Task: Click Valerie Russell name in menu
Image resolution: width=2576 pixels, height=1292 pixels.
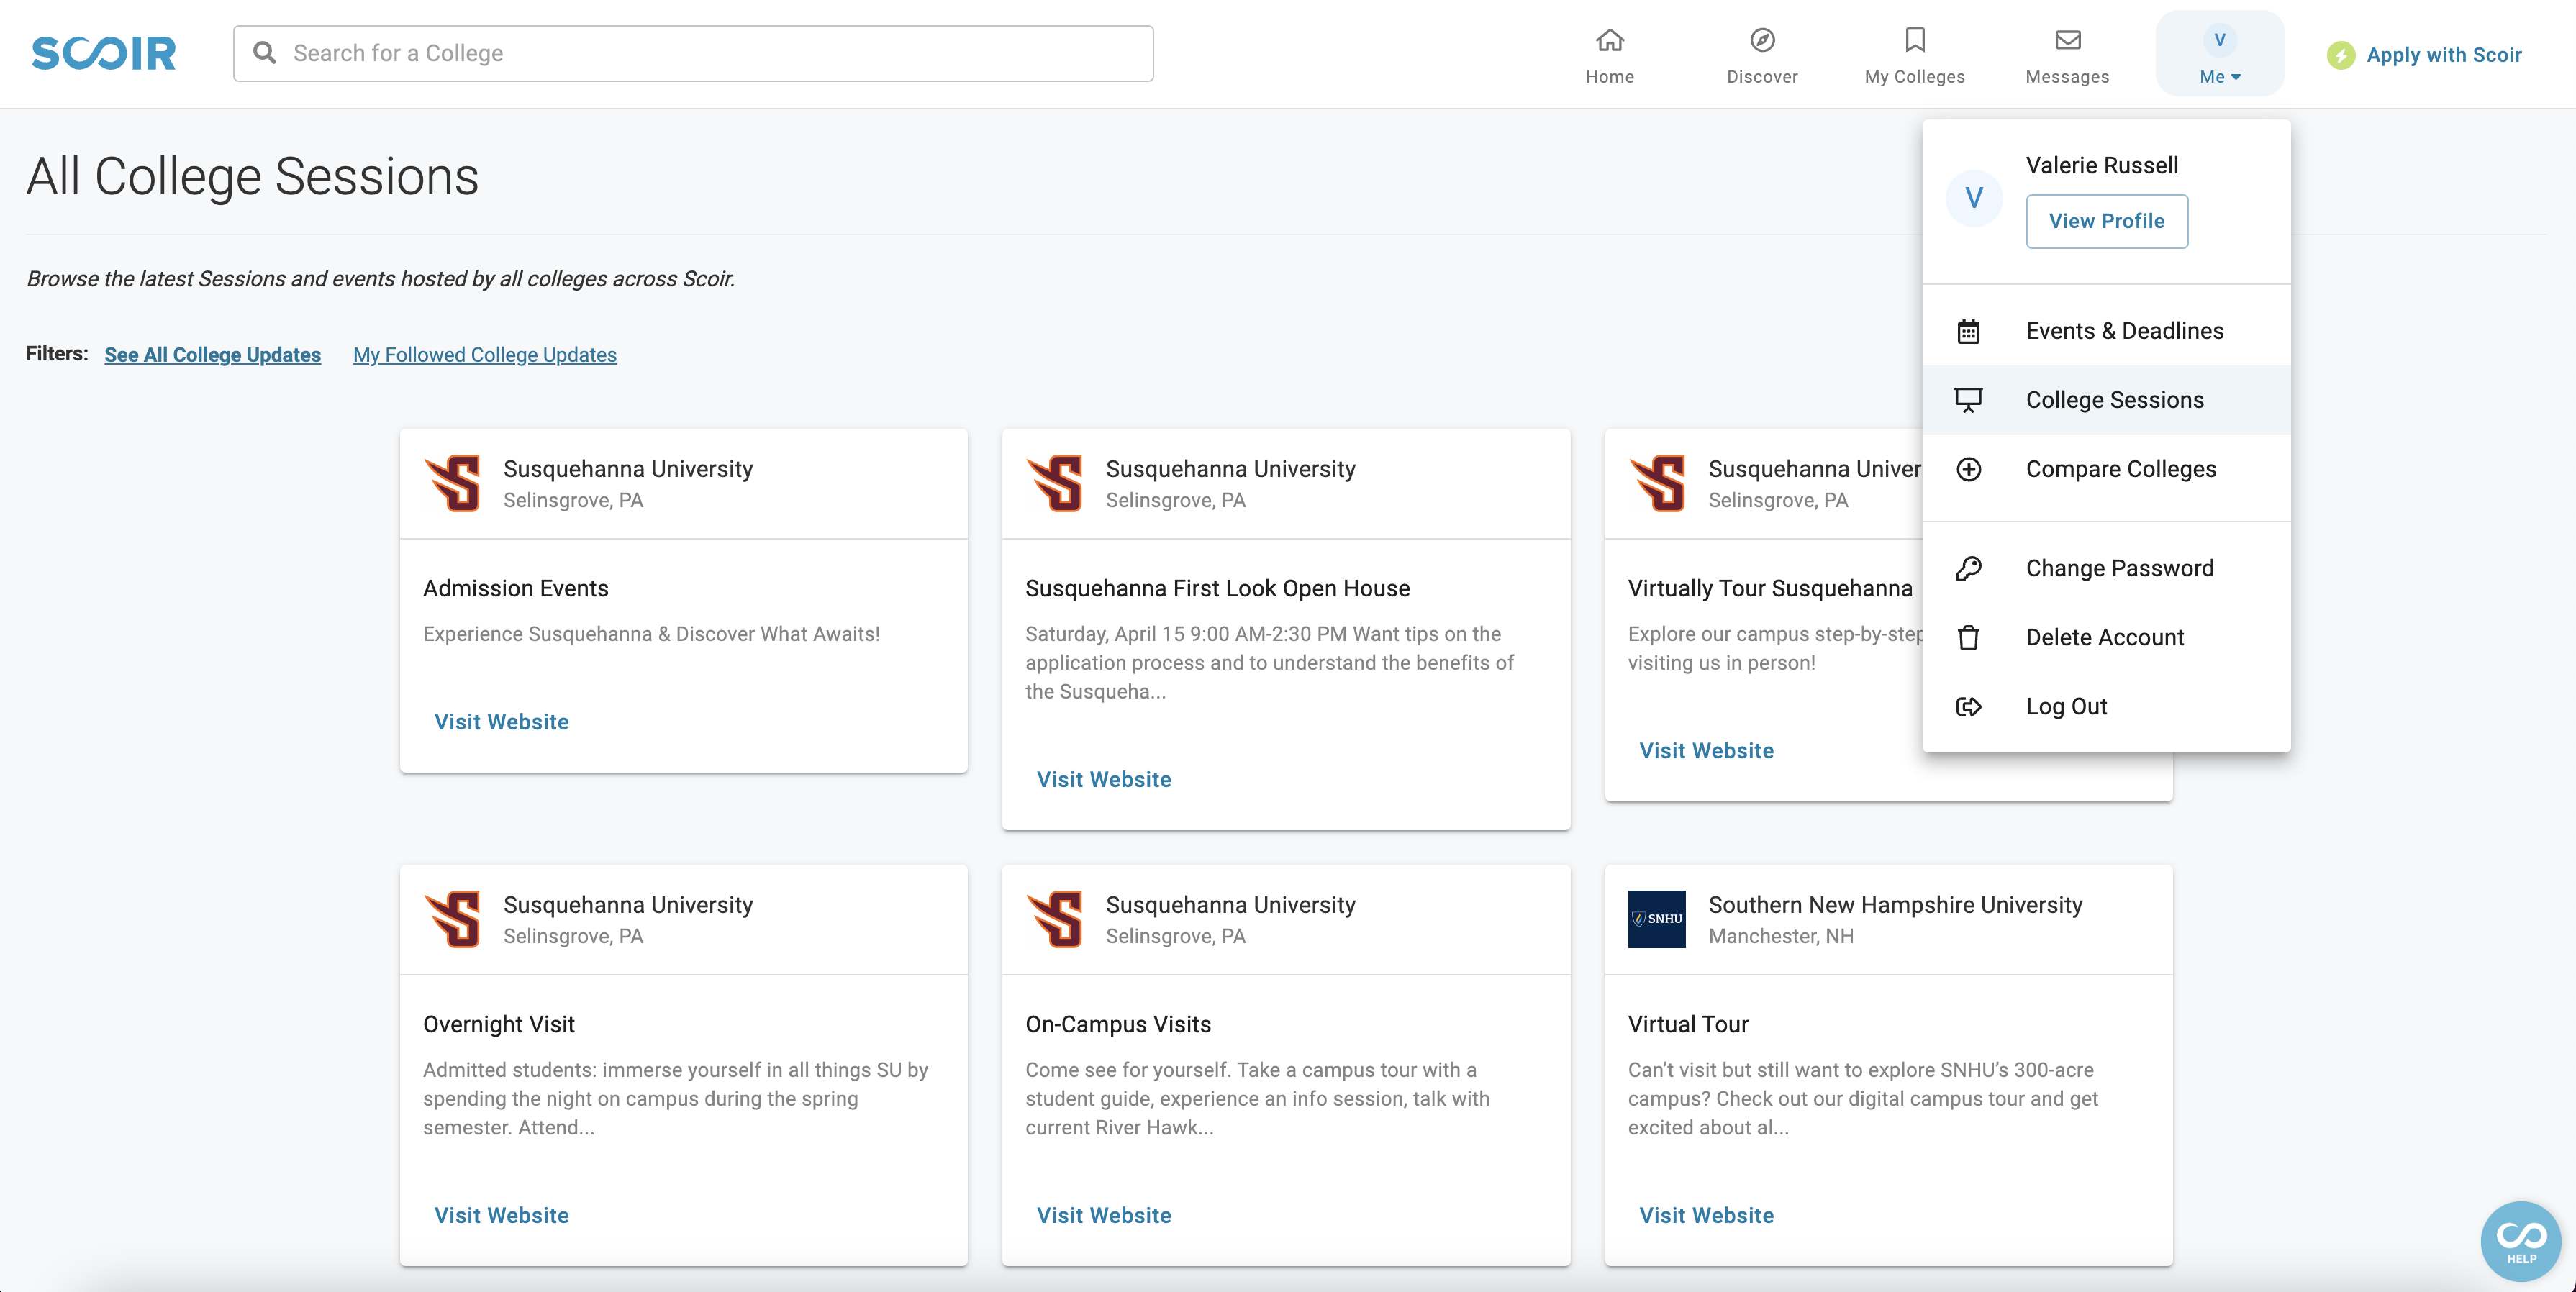Action: (2101, 165)
